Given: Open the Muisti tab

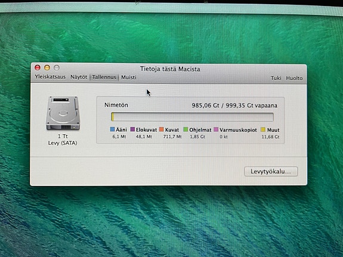Looking at the screenshot, I should 129,78.
